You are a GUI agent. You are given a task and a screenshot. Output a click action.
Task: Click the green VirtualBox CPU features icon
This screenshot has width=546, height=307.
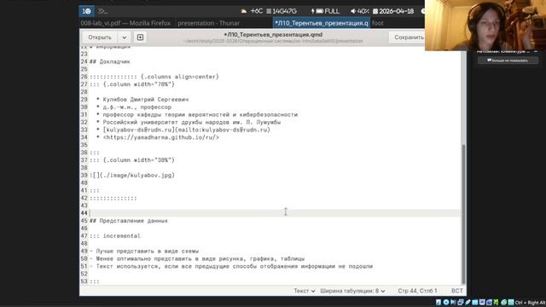click(497, 302)
